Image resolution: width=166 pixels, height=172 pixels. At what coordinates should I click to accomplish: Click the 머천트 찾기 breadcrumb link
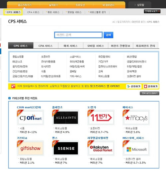138,22
